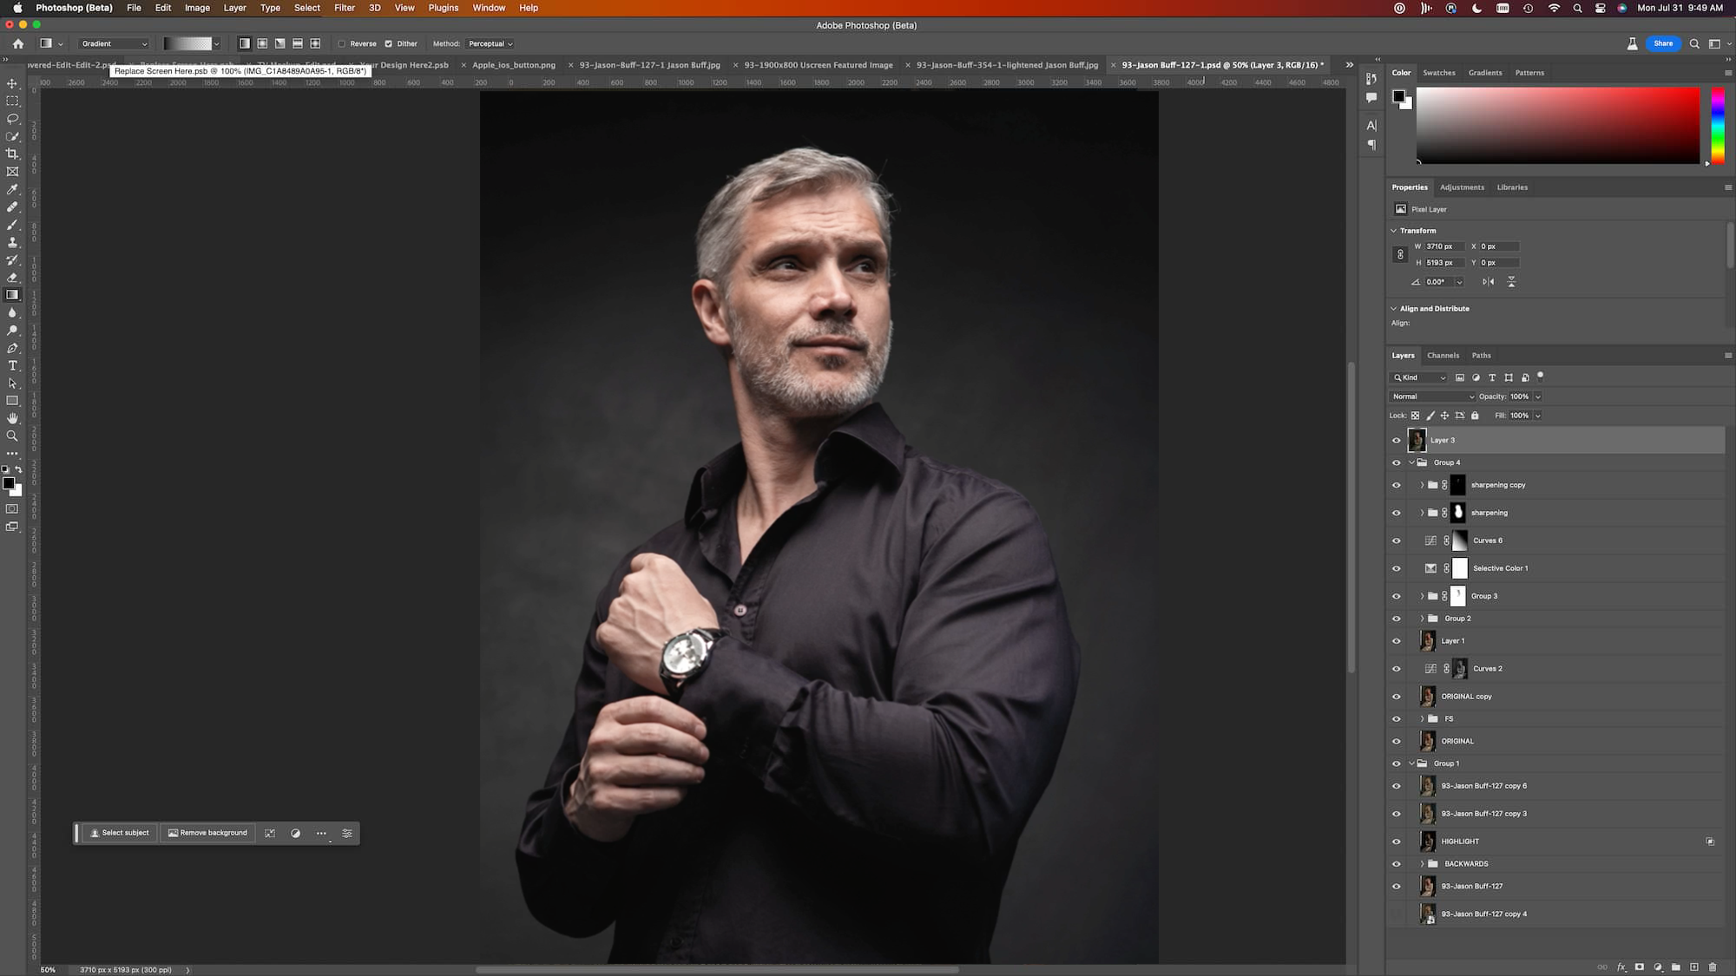The height and width of the screenshot is (976, 1736).
Task: Click the Remove background button
Action: (208, 833)
